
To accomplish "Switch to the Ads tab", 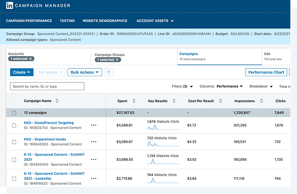I will 276,56.
